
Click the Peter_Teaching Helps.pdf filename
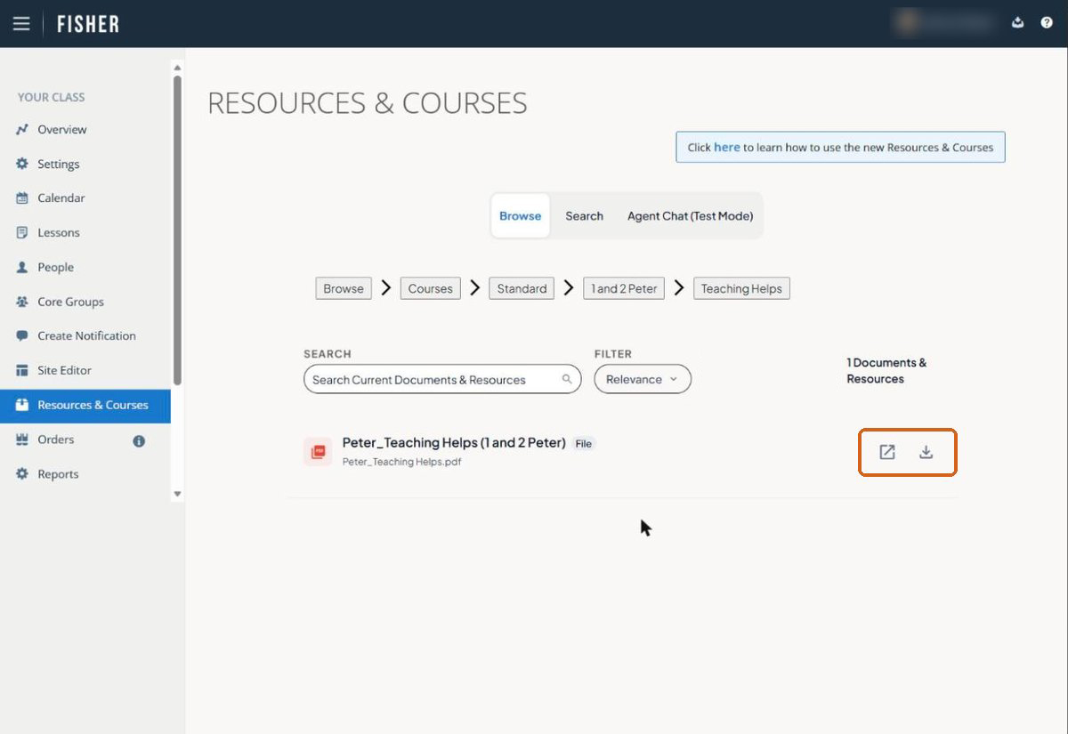click(x=402, y=462)
